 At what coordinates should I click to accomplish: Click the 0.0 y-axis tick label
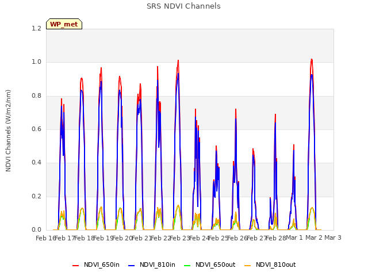click(x=36, y=229)
